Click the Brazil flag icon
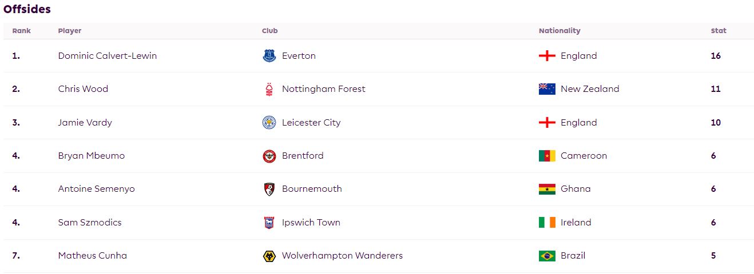This screenshot has width=754, height=274. coord(547,256)
